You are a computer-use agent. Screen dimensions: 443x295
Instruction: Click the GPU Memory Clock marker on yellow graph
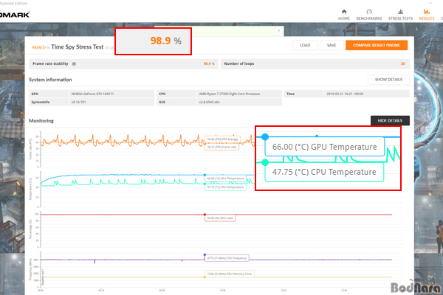(205, 277)
